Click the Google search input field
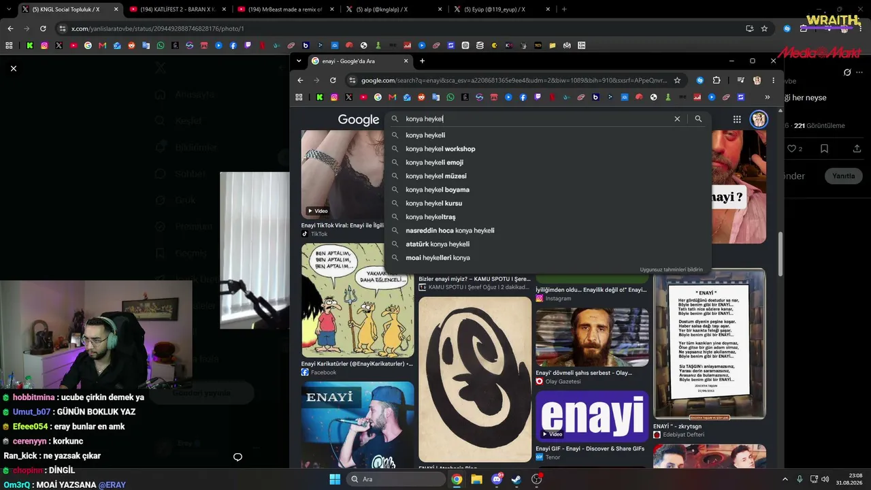Image resolution: width=871 pixels, height=490 pixels. pyautogui.click(x=538, y=119)
